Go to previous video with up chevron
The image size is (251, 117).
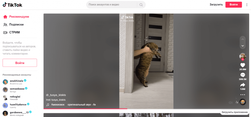pyautogui.click(x=243, y=39)
